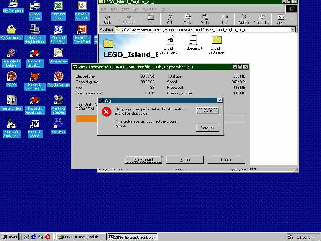Viewport: 321px width, 241px height.
Task: Open Go menu in Explorer
Action: point(135,9)
